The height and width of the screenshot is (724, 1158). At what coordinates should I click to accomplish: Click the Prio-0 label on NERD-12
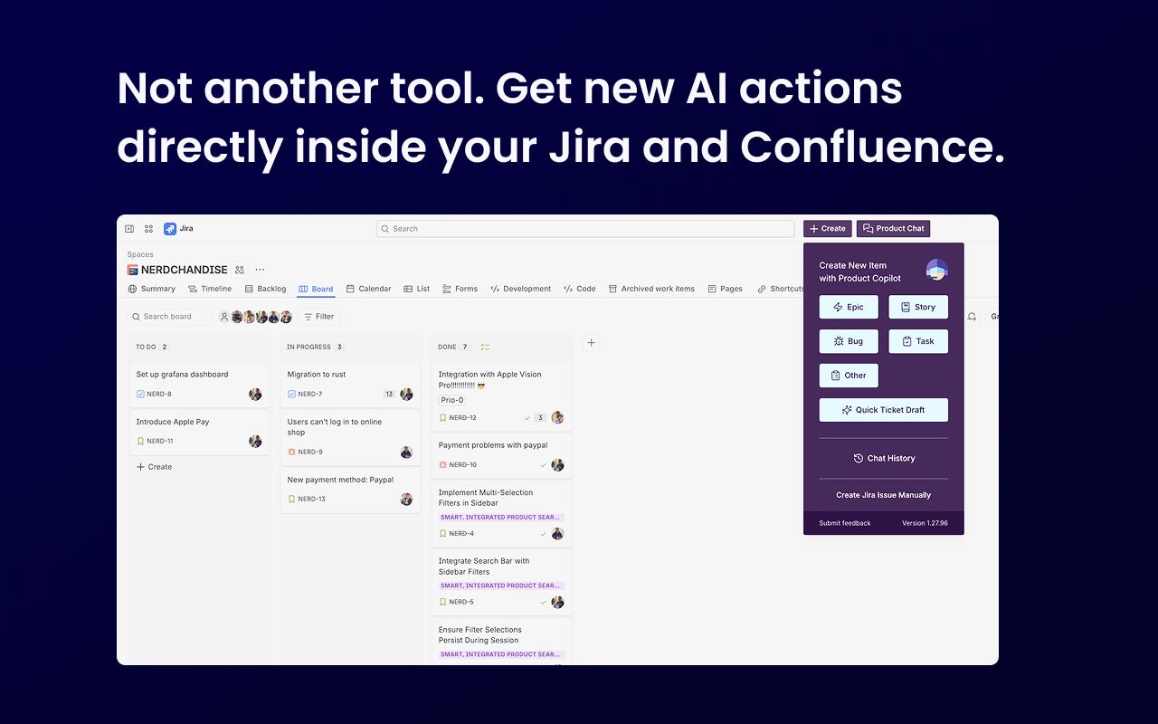click(x=452, y=400)
